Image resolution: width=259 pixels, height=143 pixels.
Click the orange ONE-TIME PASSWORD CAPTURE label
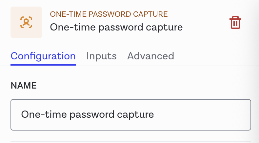click(x=109, y=14)
